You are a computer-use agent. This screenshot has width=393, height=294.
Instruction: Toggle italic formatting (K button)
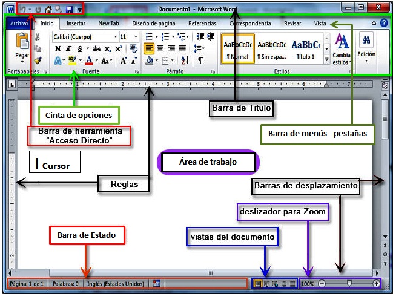[x=69, y=48]
